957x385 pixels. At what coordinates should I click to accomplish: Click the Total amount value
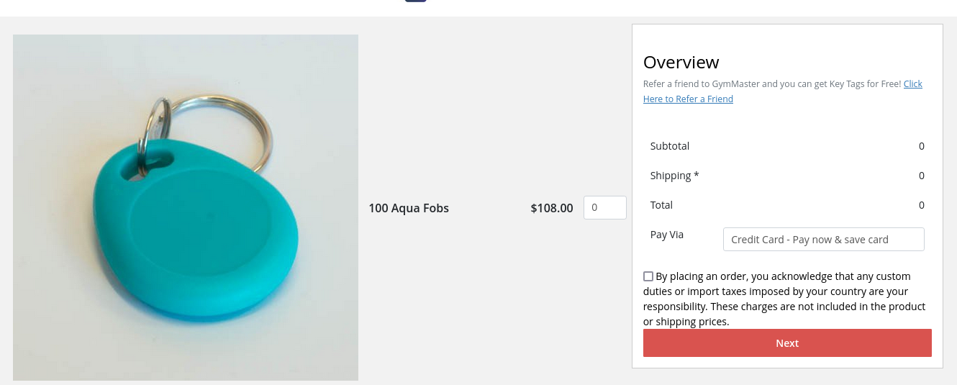[921, 205]
